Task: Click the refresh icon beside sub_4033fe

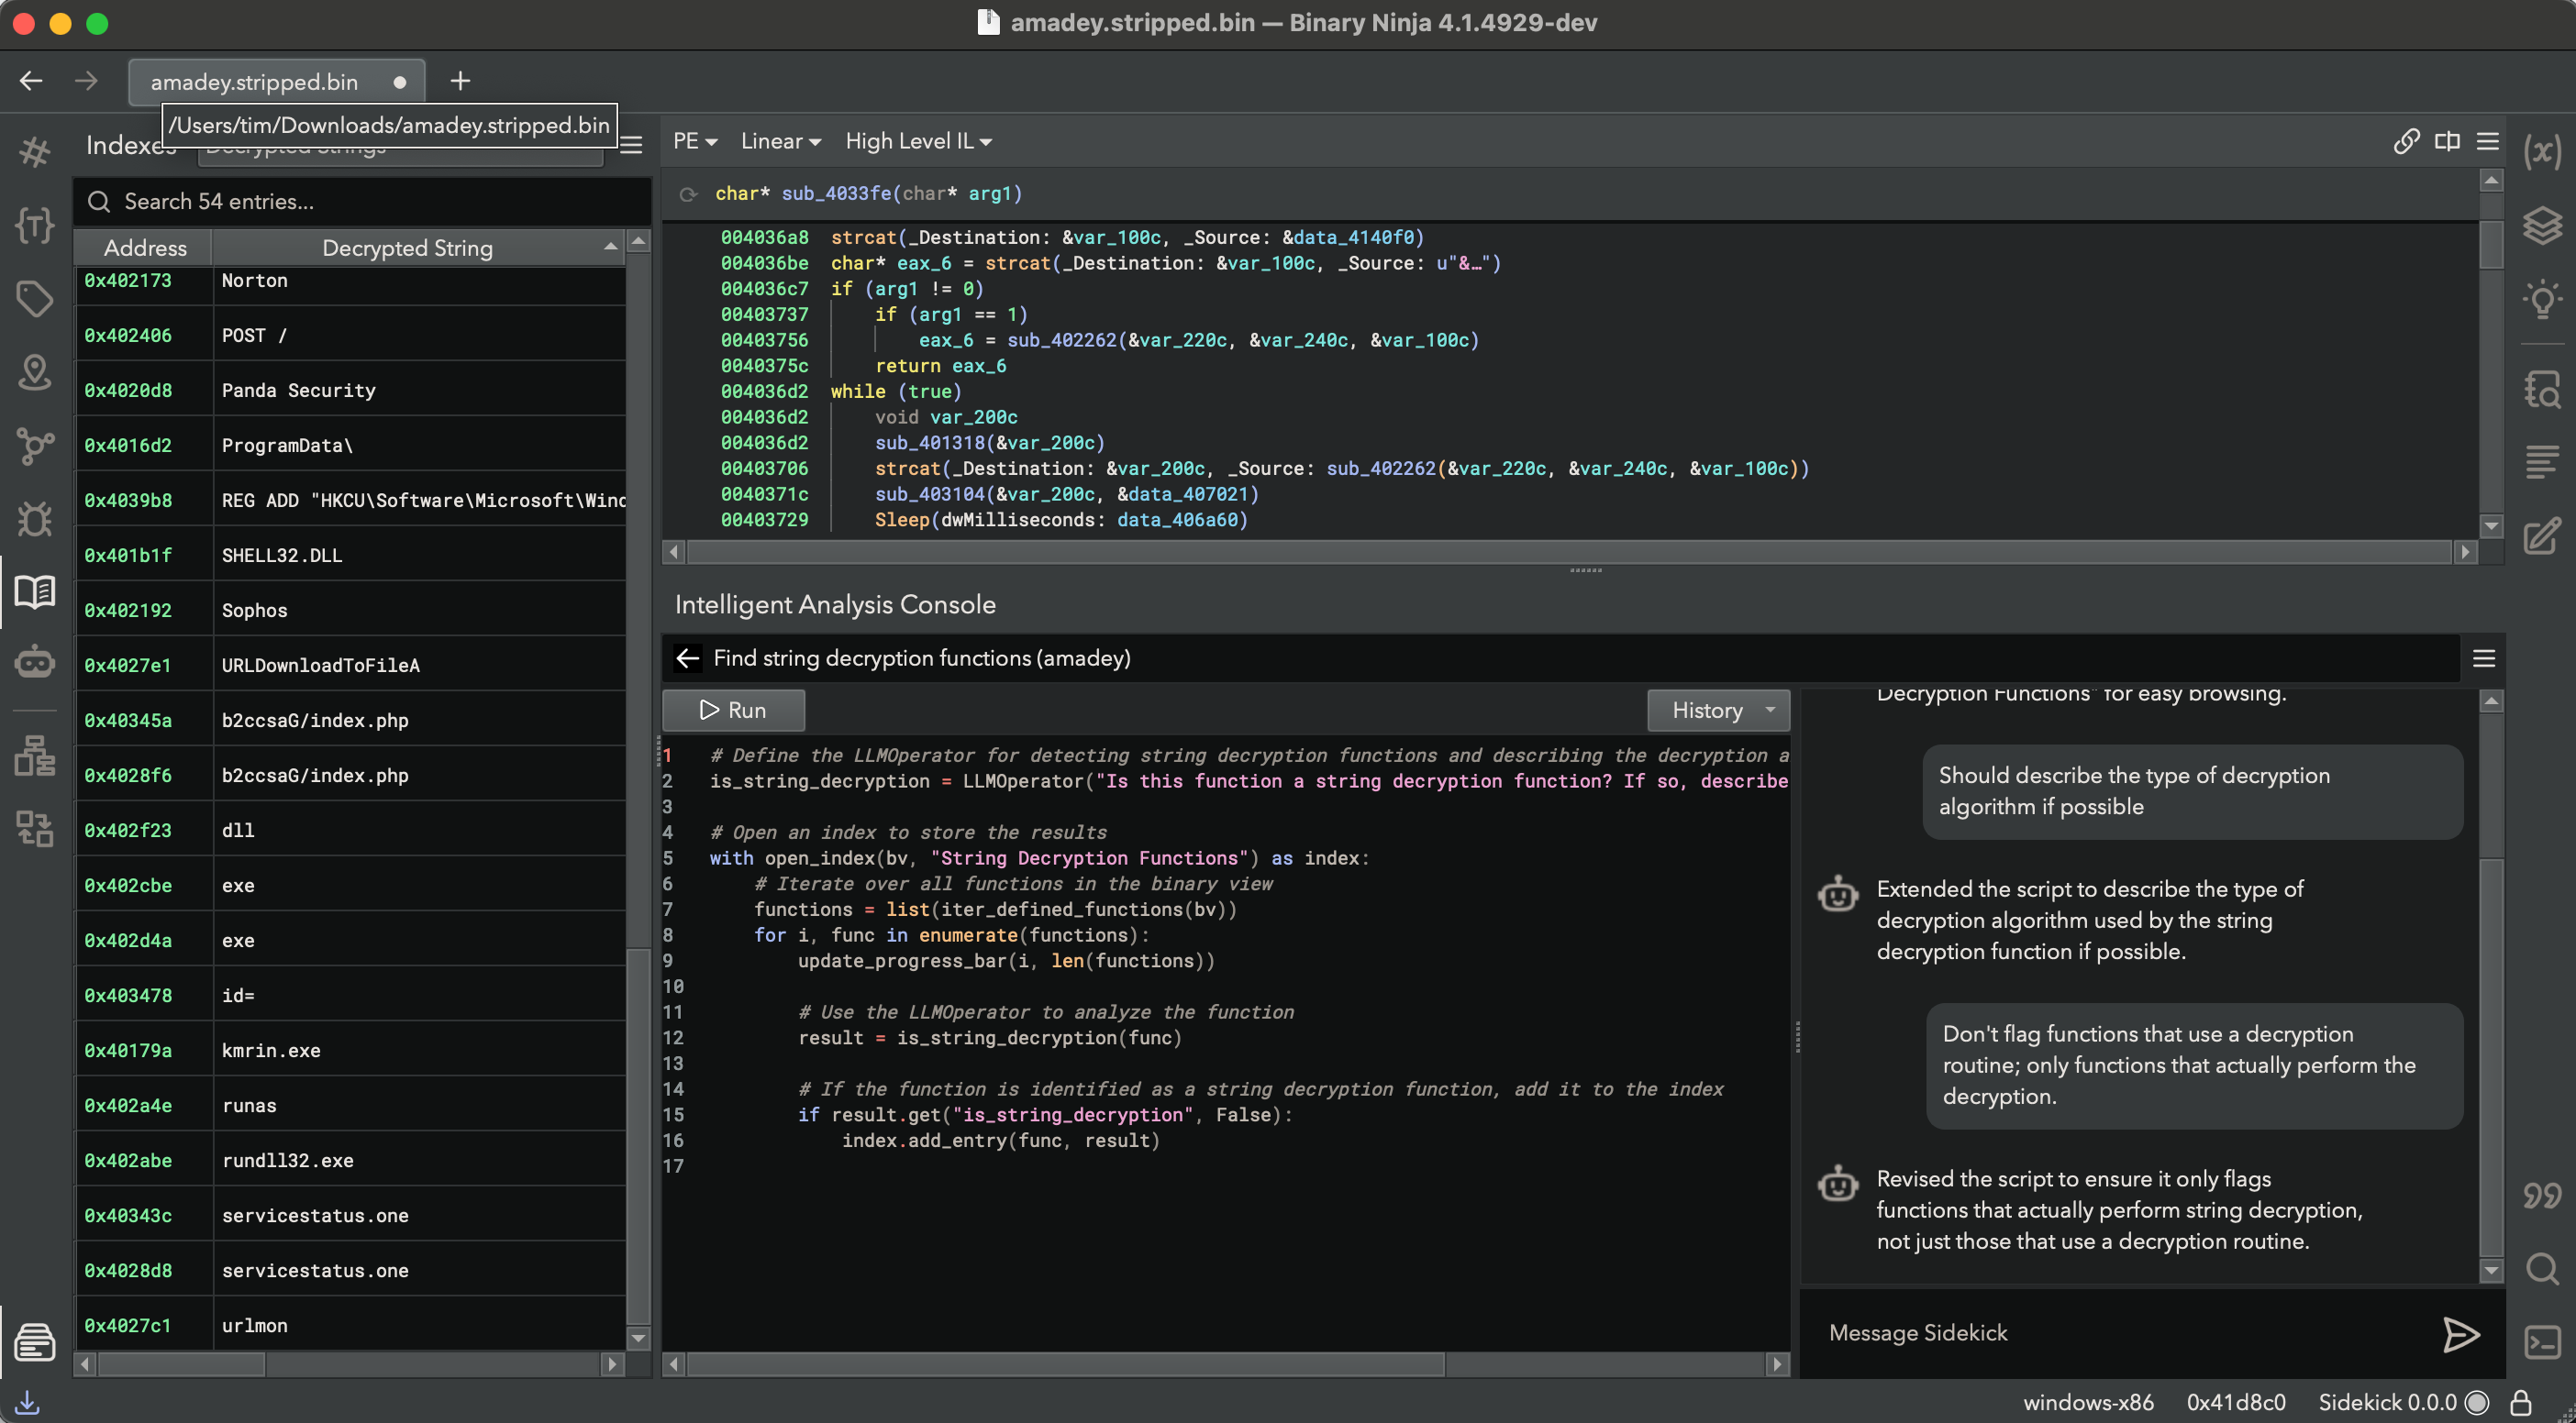Action: 687,193
